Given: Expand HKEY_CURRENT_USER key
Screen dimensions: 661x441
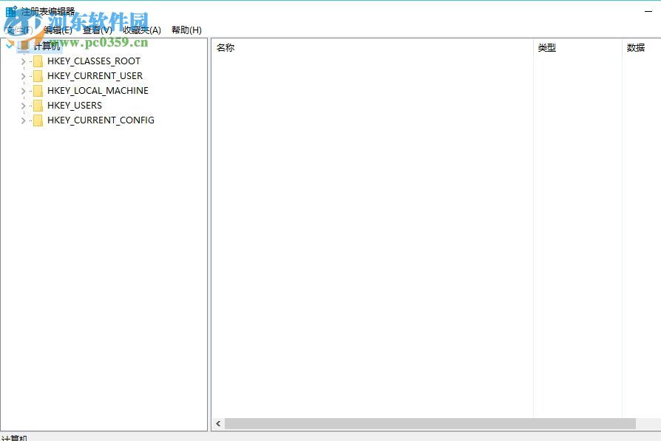Looking at the screenshot, I should coord(23,76).
